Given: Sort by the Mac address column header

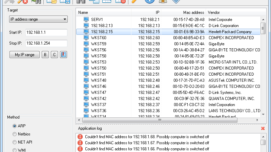Looking at the screenshot, I should [193, 12].
